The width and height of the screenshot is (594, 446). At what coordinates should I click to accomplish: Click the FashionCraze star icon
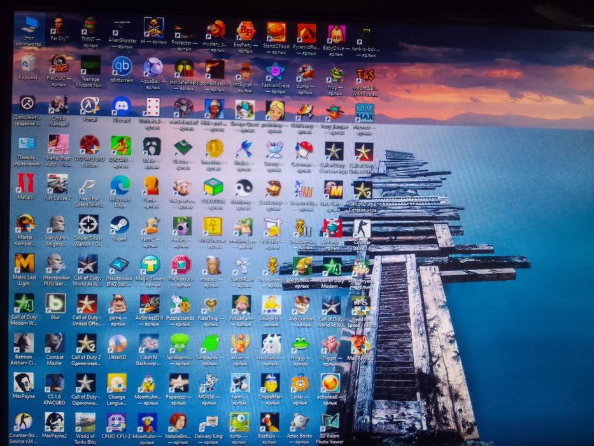click(276, 71)
